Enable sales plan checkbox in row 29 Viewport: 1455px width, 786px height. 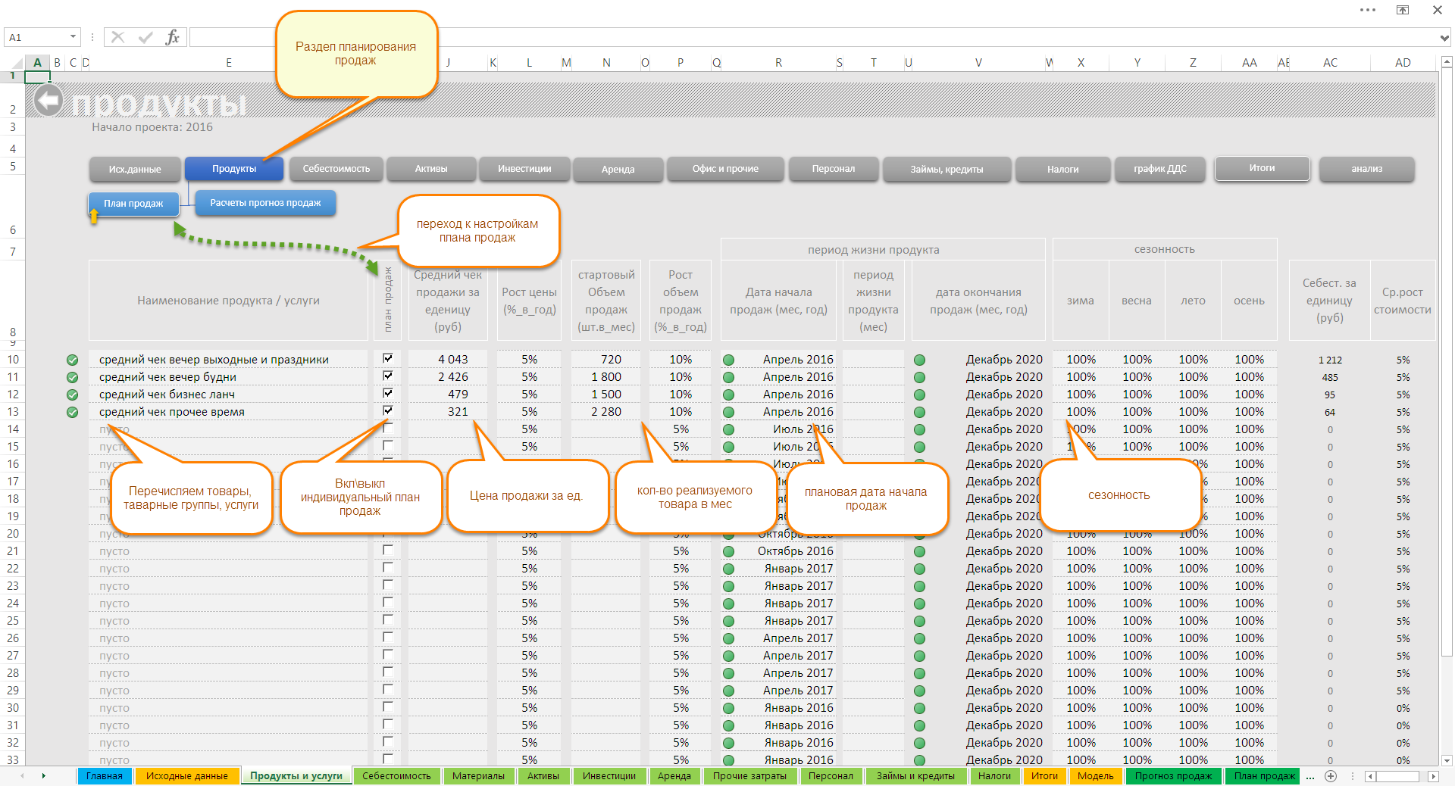click(x=388, y=689)
